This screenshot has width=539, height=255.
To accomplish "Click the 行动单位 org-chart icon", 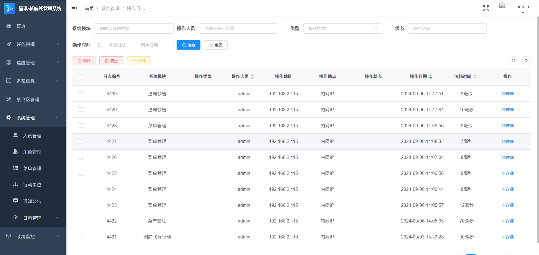I will coord(15,184).
